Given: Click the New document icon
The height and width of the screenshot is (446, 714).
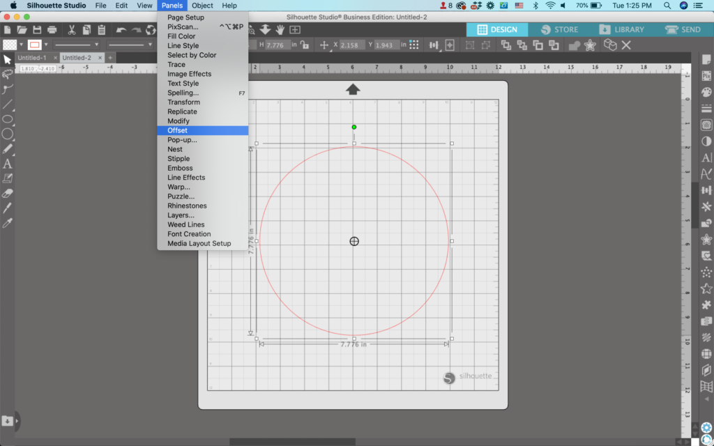Looking at the screenshot, I should (x=7, y=30).
